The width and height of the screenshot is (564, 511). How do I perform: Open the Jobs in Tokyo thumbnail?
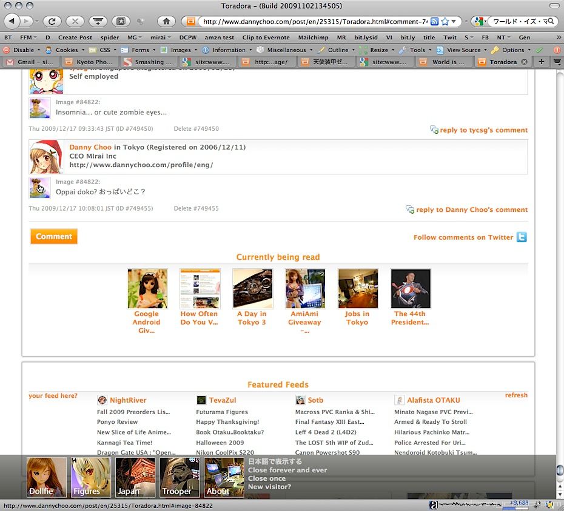tap(357, 289)
